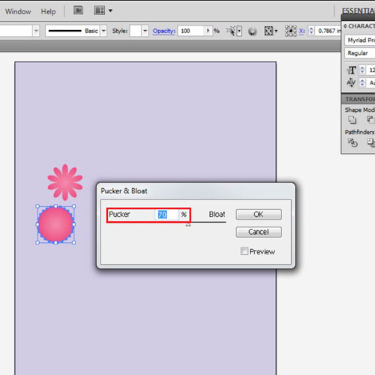Open the Align To dropdown arrow

pos(276,31)
